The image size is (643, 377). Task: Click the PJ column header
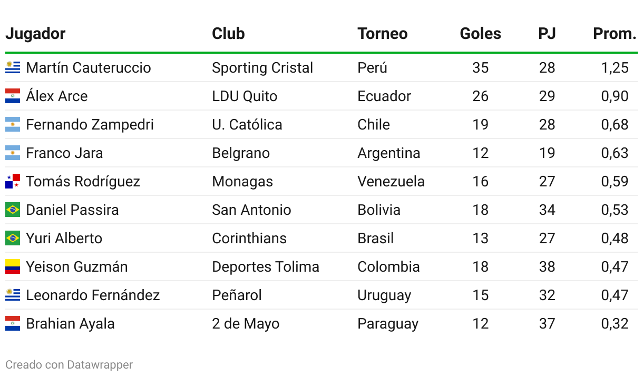coord(547,34)
